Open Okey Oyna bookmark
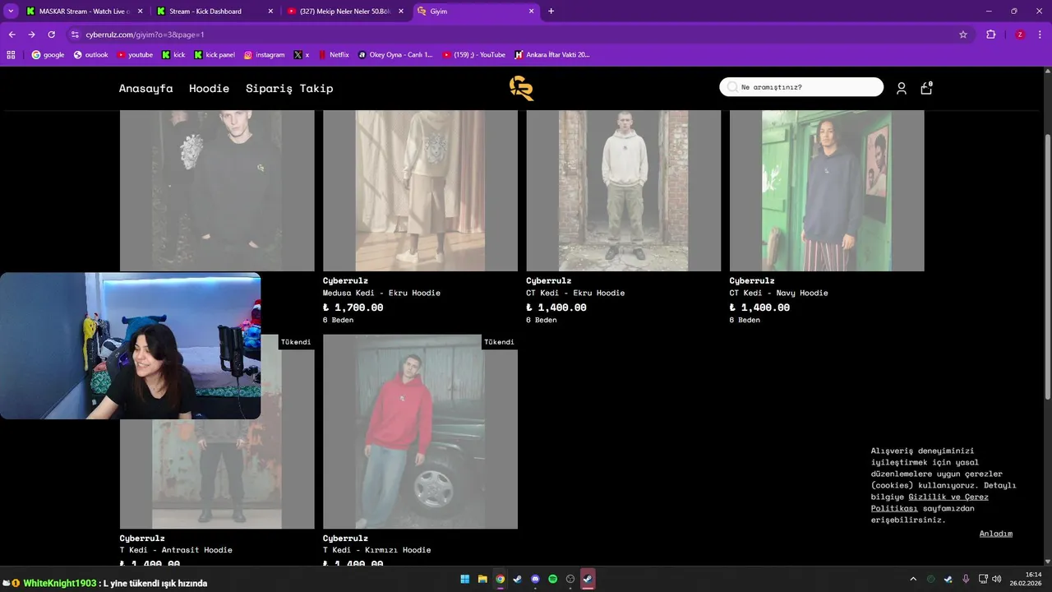The width and height of the screenshot is (1052, 592). point(395,55)
